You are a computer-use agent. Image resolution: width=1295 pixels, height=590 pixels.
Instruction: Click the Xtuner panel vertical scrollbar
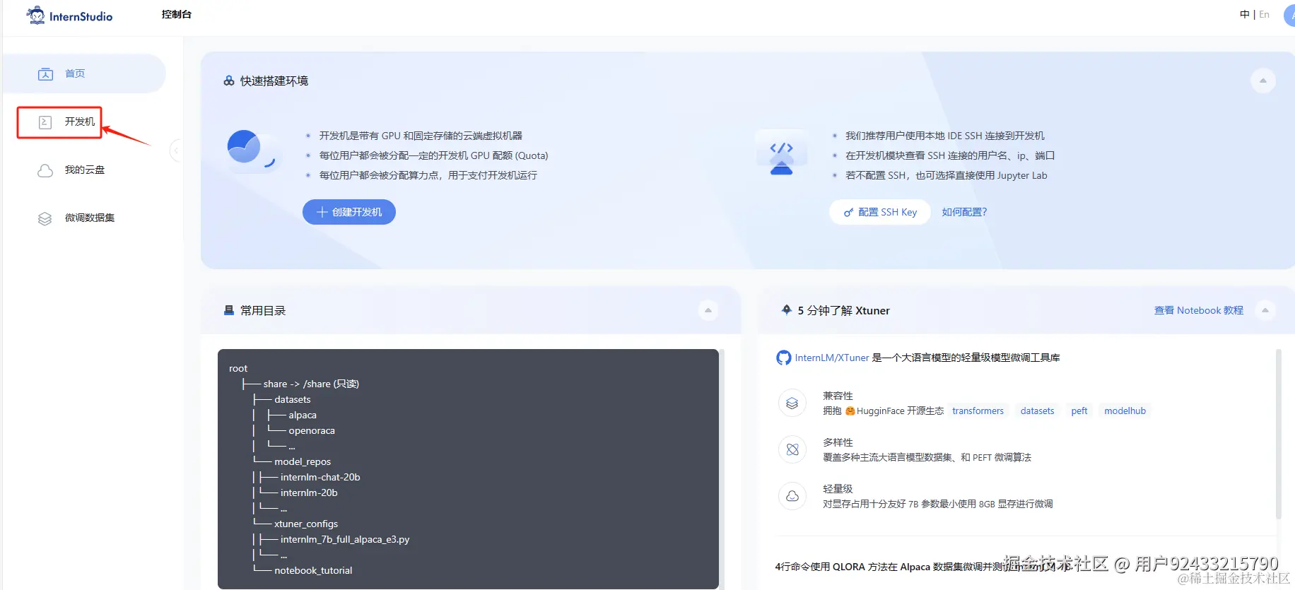click(1278, 434)
